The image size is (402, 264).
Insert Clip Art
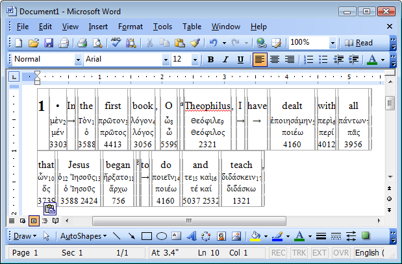pyautogui.click(x=221, y=236)
